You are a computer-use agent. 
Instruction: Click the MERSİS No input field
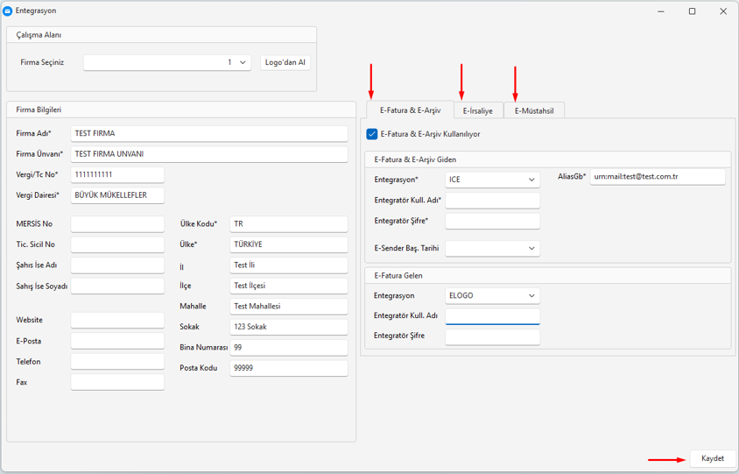(x=117, y=224)
